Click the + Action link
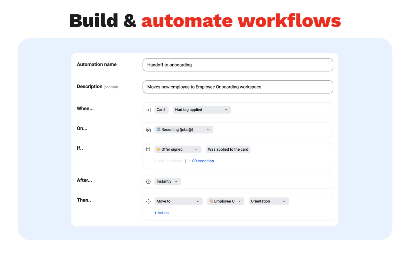This screenshot has width=410, height=256. (161, 213)
